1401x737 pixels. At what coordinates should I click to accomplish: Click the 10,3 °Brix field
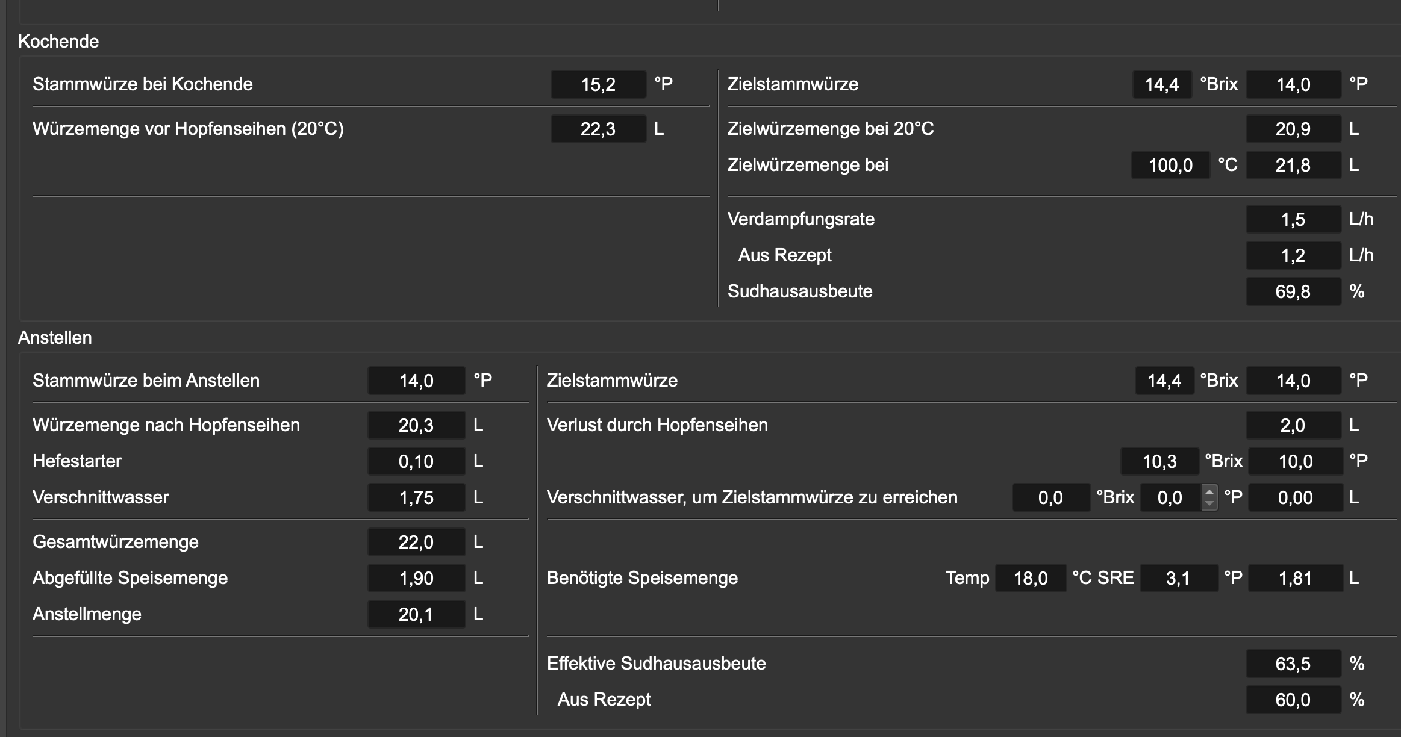click(1159, 461)
